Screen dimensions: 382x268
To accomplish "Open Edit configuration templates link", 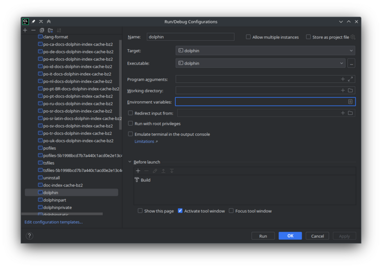I will tap(53, 222).
